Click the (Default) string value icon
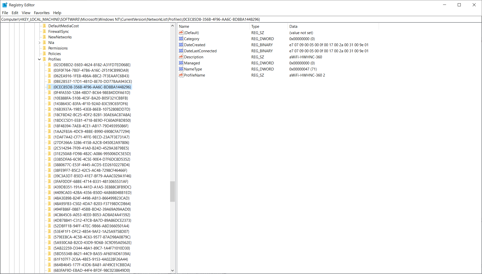The height and width of the screenshot is (274, 482). 181,33
